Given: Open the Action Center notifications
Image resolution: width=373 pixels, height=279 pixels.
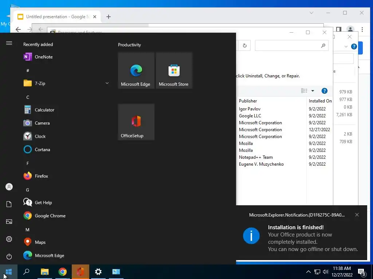Looking at the screenshot, I should (x=362, y=272).
